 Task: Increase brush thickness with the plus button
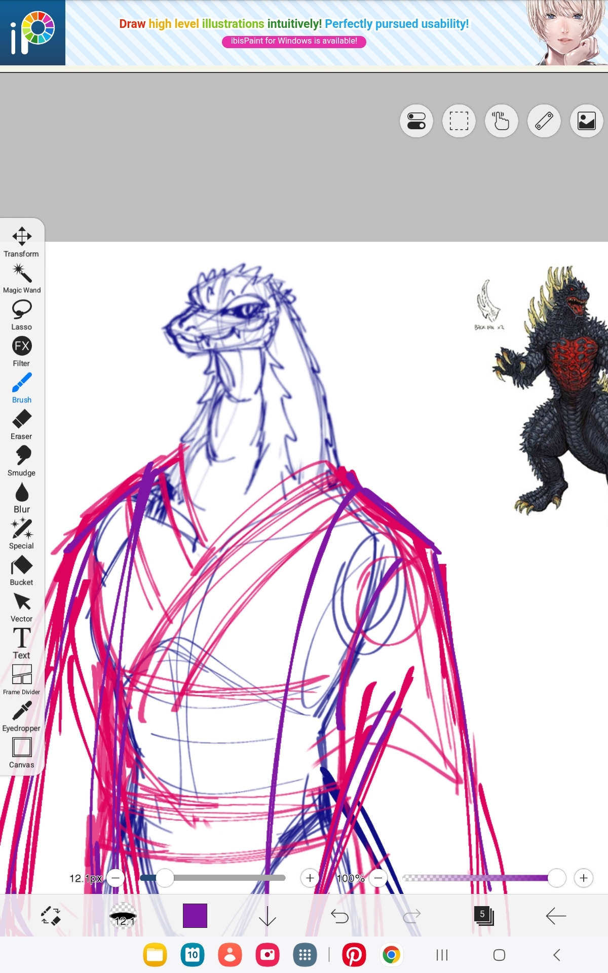[310, 878]
